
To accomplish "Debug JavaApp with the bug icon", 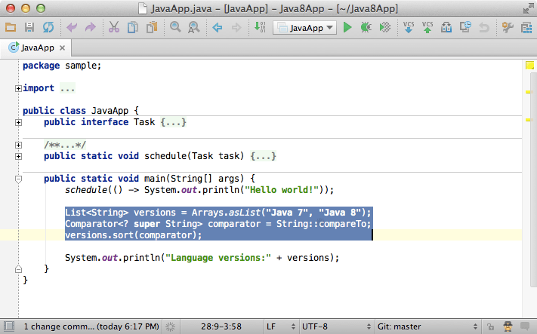I will pyautogui.click(x=366, y=27).
